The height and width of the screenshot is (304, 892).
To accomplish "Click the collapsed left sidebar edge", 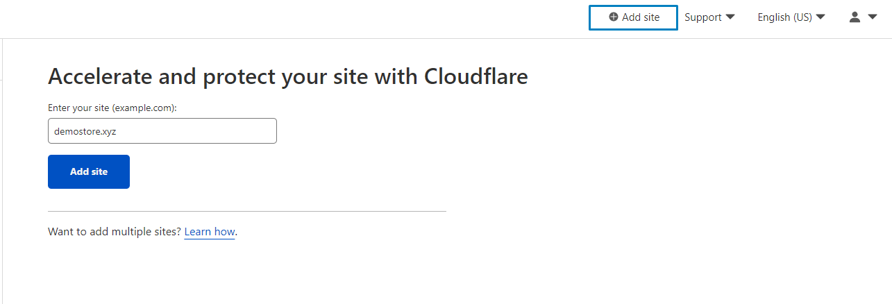I will [x=2, y=171].
